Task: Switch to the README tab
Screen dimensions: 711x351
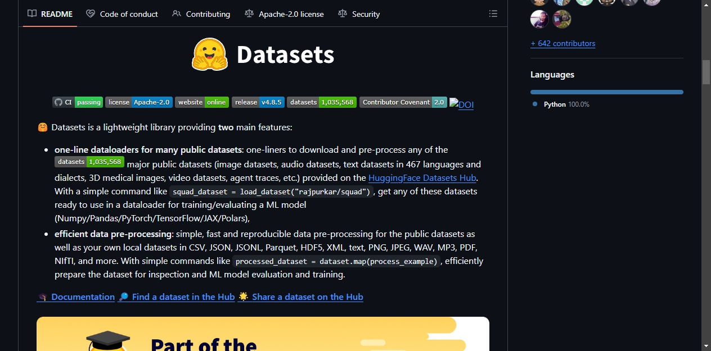Action: tap(50, 13)
